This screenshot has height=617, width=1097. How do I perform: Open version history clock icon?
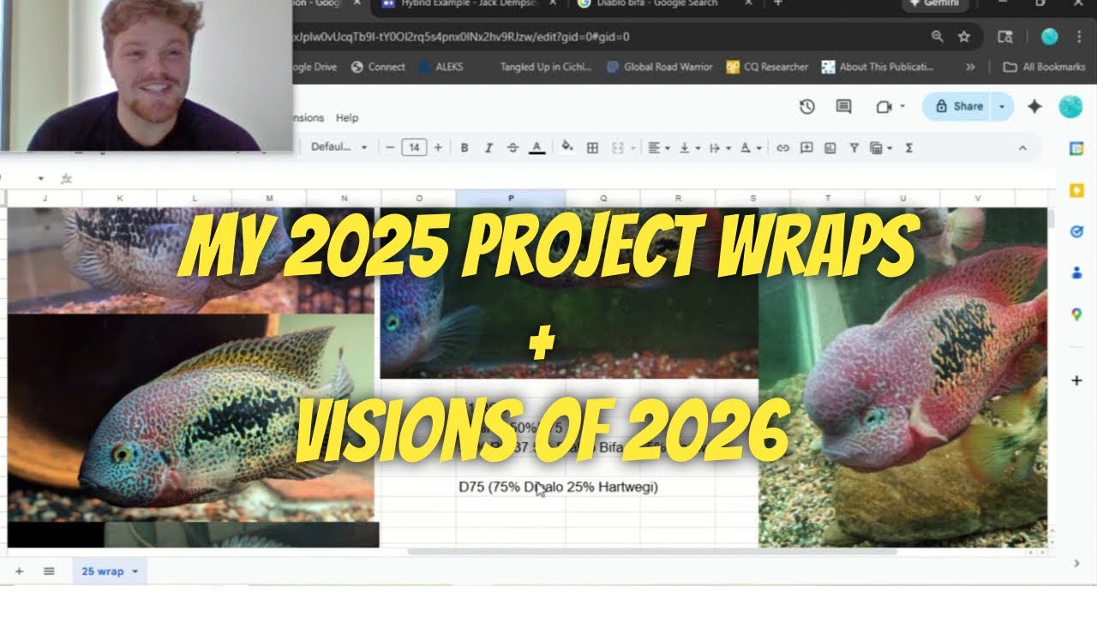coord(806,106)
